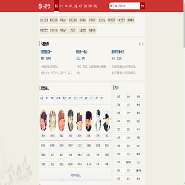
Task: Open poet portrait with purple hat on pale background
Action: click(80, 121)
